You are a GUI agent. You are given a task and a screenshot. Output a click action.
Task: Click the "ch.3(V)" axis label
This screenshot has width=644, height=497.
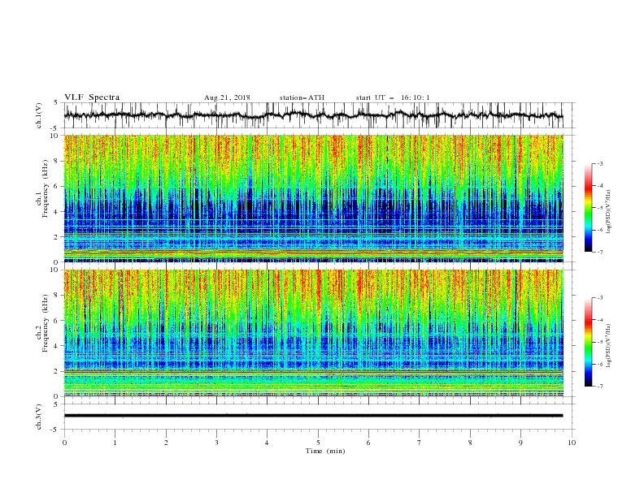tap(39, 417)
